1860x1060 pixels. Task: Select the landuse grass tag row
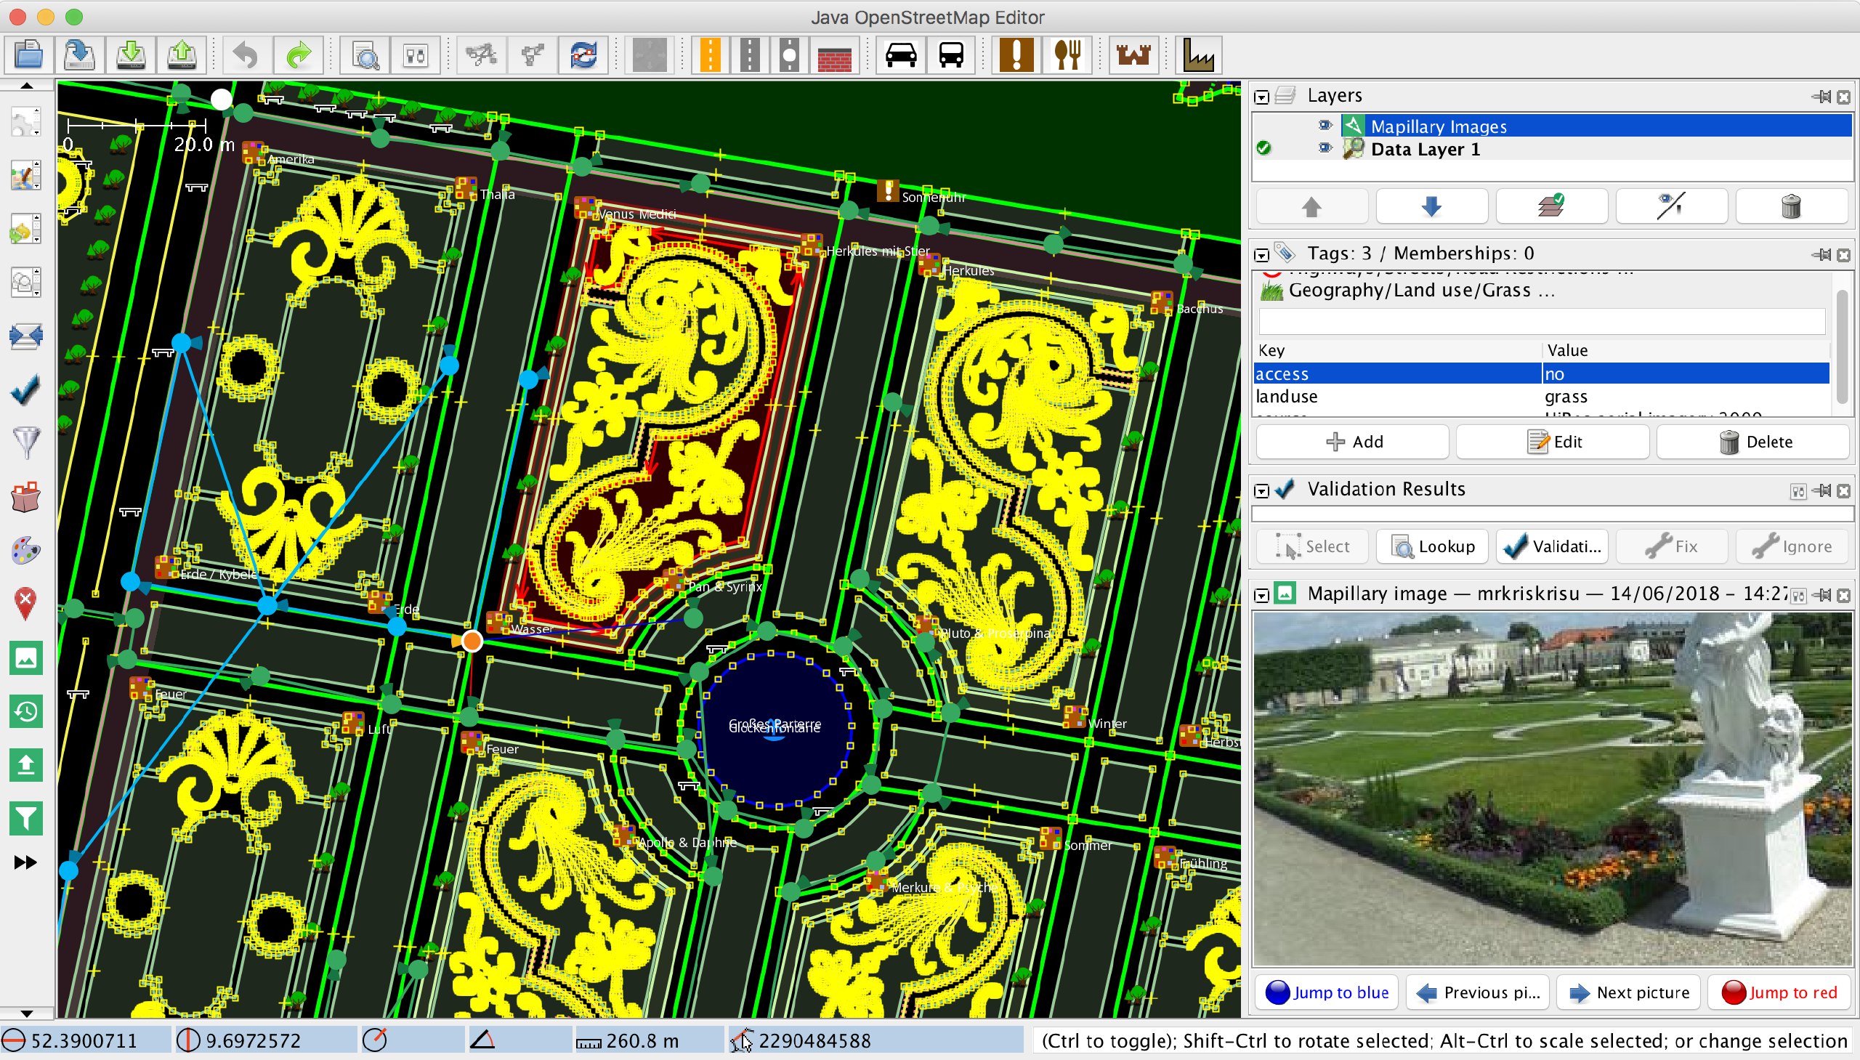1541,396
